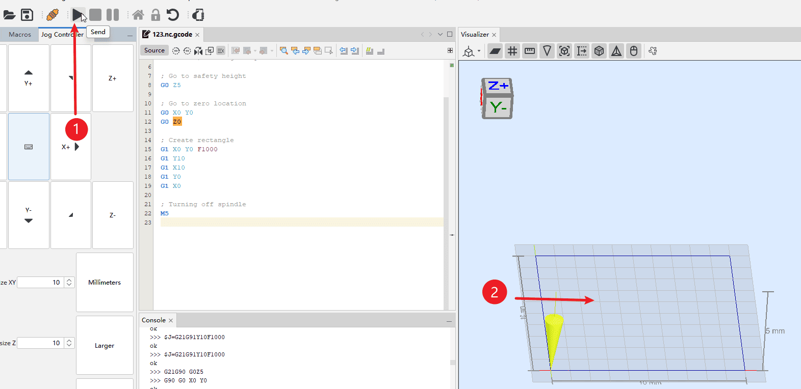This screenshot has height=389, width=801.
Task: Select the 123.nc.gcode editor tab
Action: coord(172,35)
